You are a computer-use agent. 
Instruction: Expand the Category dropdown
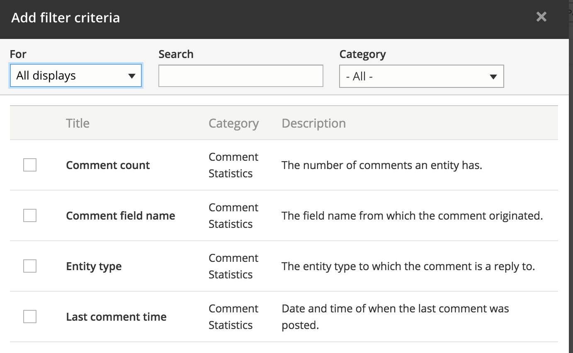point(421,77)
